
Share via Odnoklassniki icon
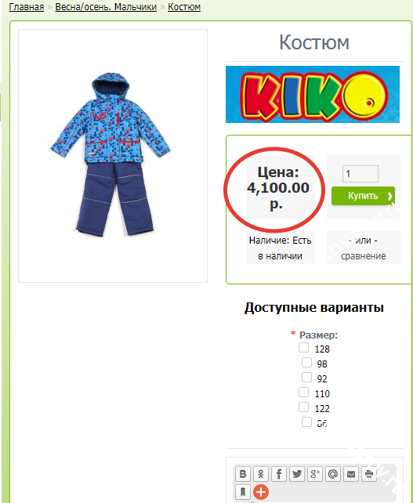pyautogui.click(x=261, y=474)
